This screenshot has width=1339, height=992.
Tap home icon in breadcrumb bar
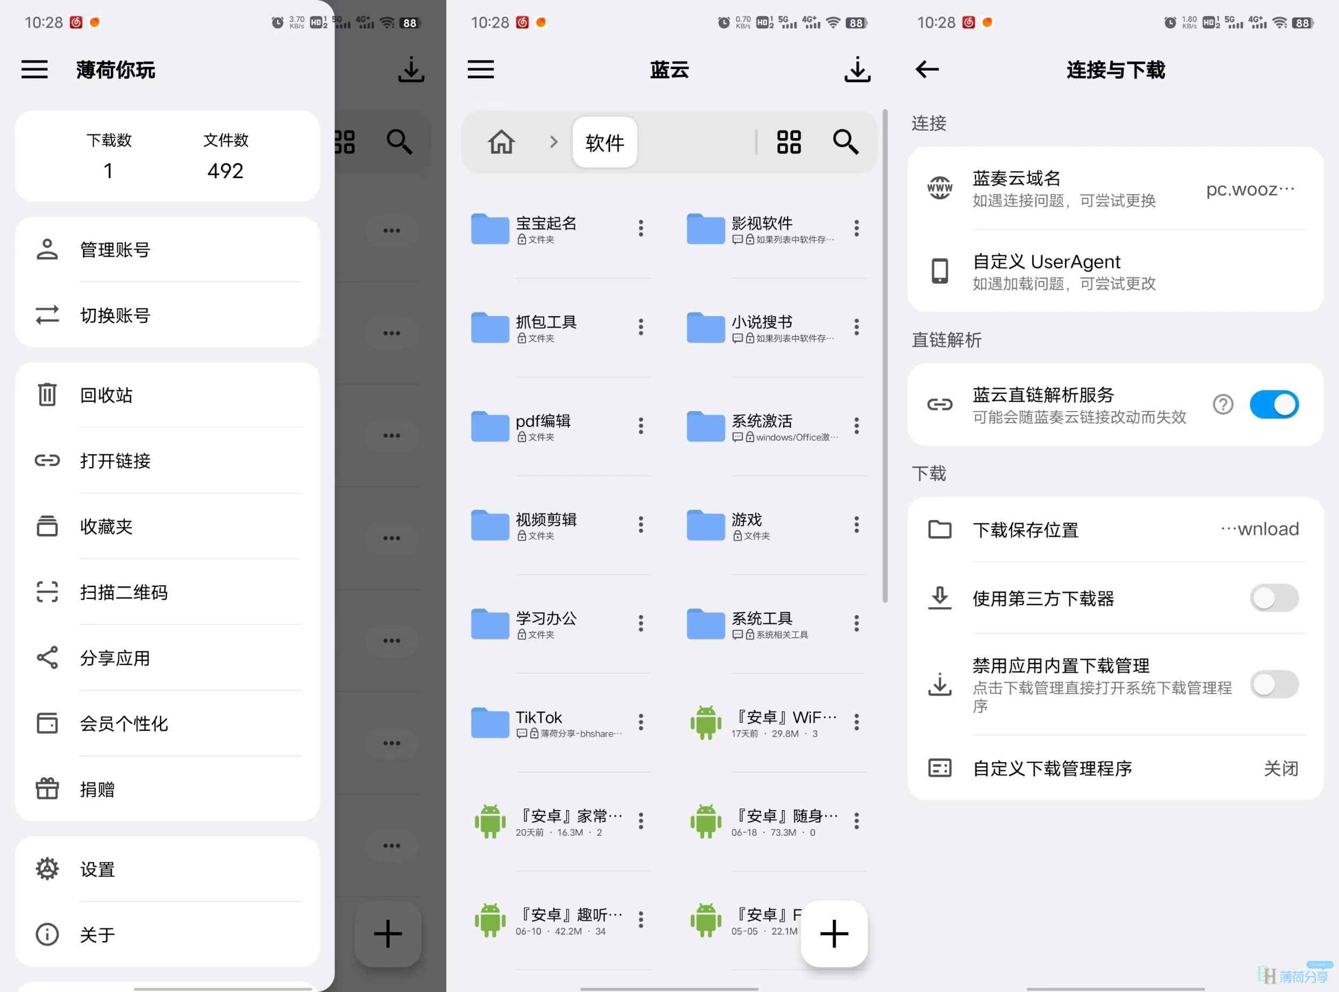tap(501, 142)
